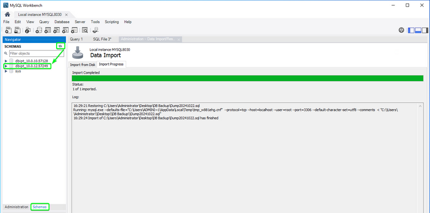Switch to the Query 1 tab
The image size is (430, 213).
tap(76, 39)
